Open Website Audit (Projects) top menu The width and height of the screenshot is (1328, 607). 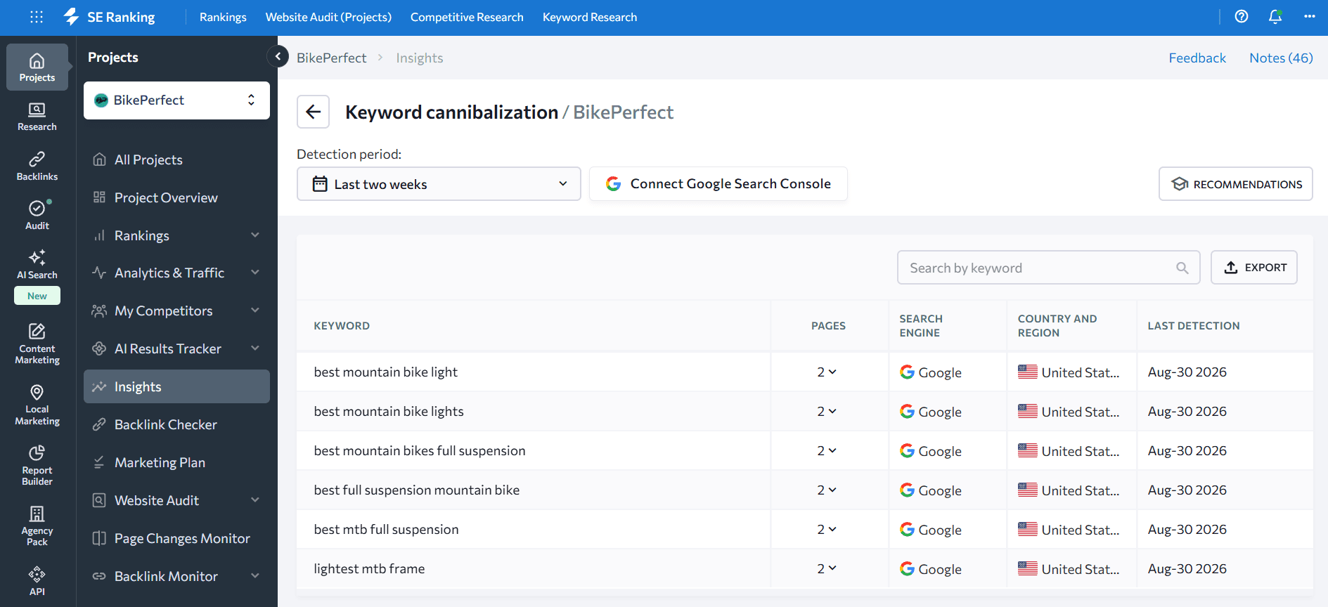(x=328, y=17)
